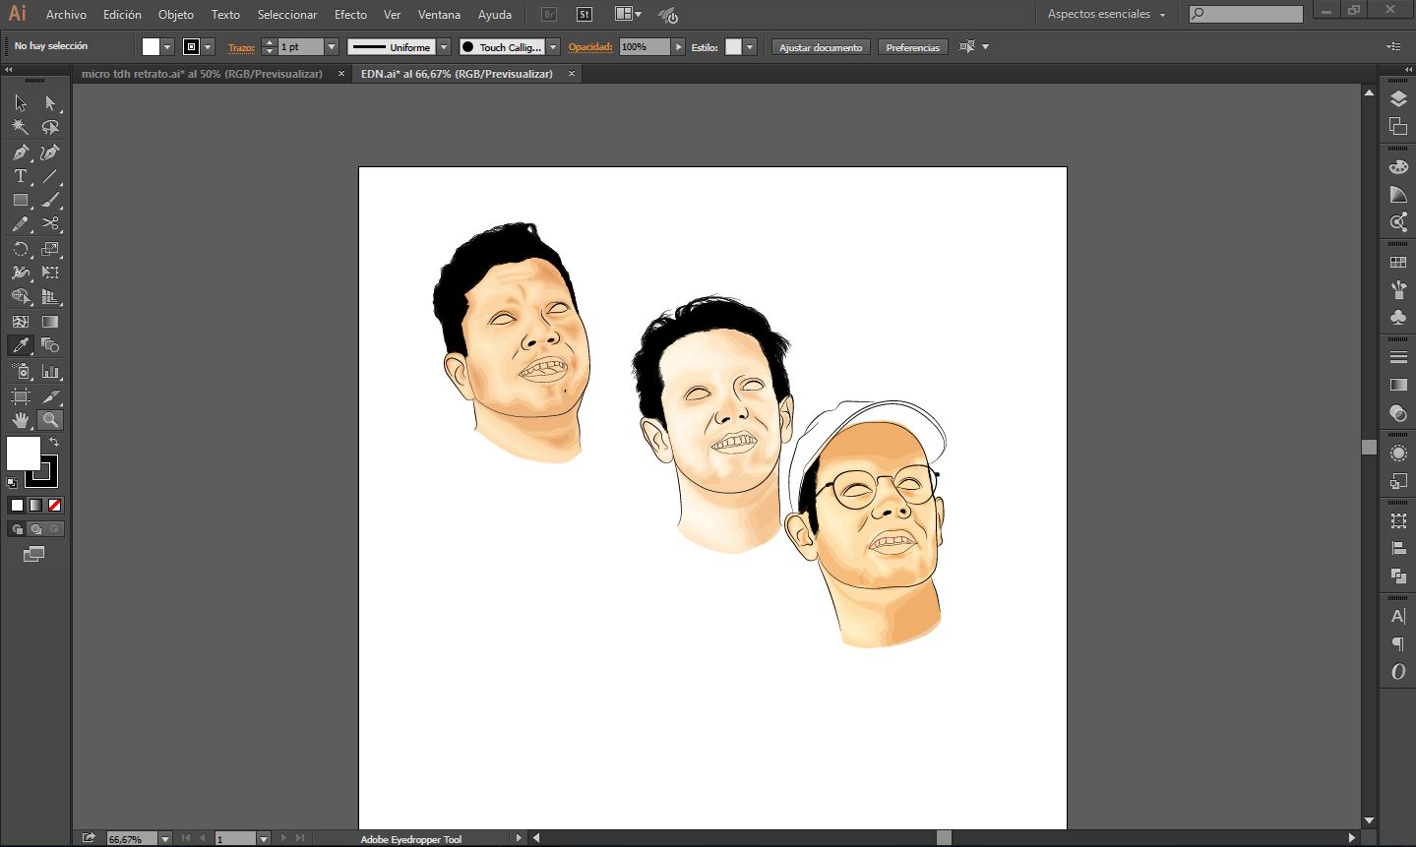Select the Rotate tool
1416x847 pixels.
(21, 249)
